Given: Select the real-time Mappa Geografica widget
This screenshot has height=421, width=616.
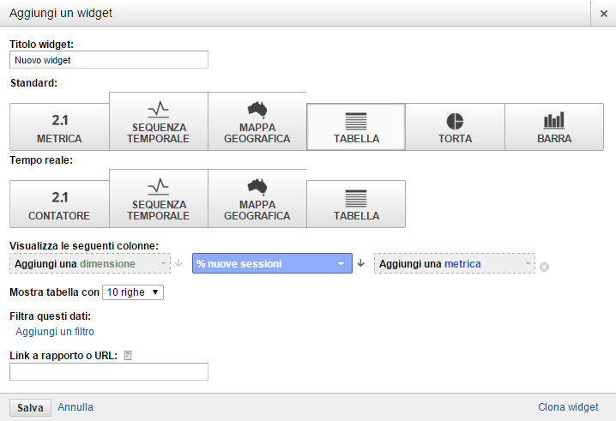Looking at the screenshot, I should coord(257,199).
